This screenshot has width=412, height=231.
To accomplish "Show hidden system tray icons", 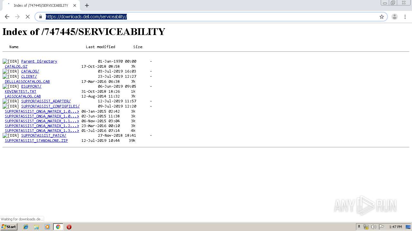I will point(359,227).
